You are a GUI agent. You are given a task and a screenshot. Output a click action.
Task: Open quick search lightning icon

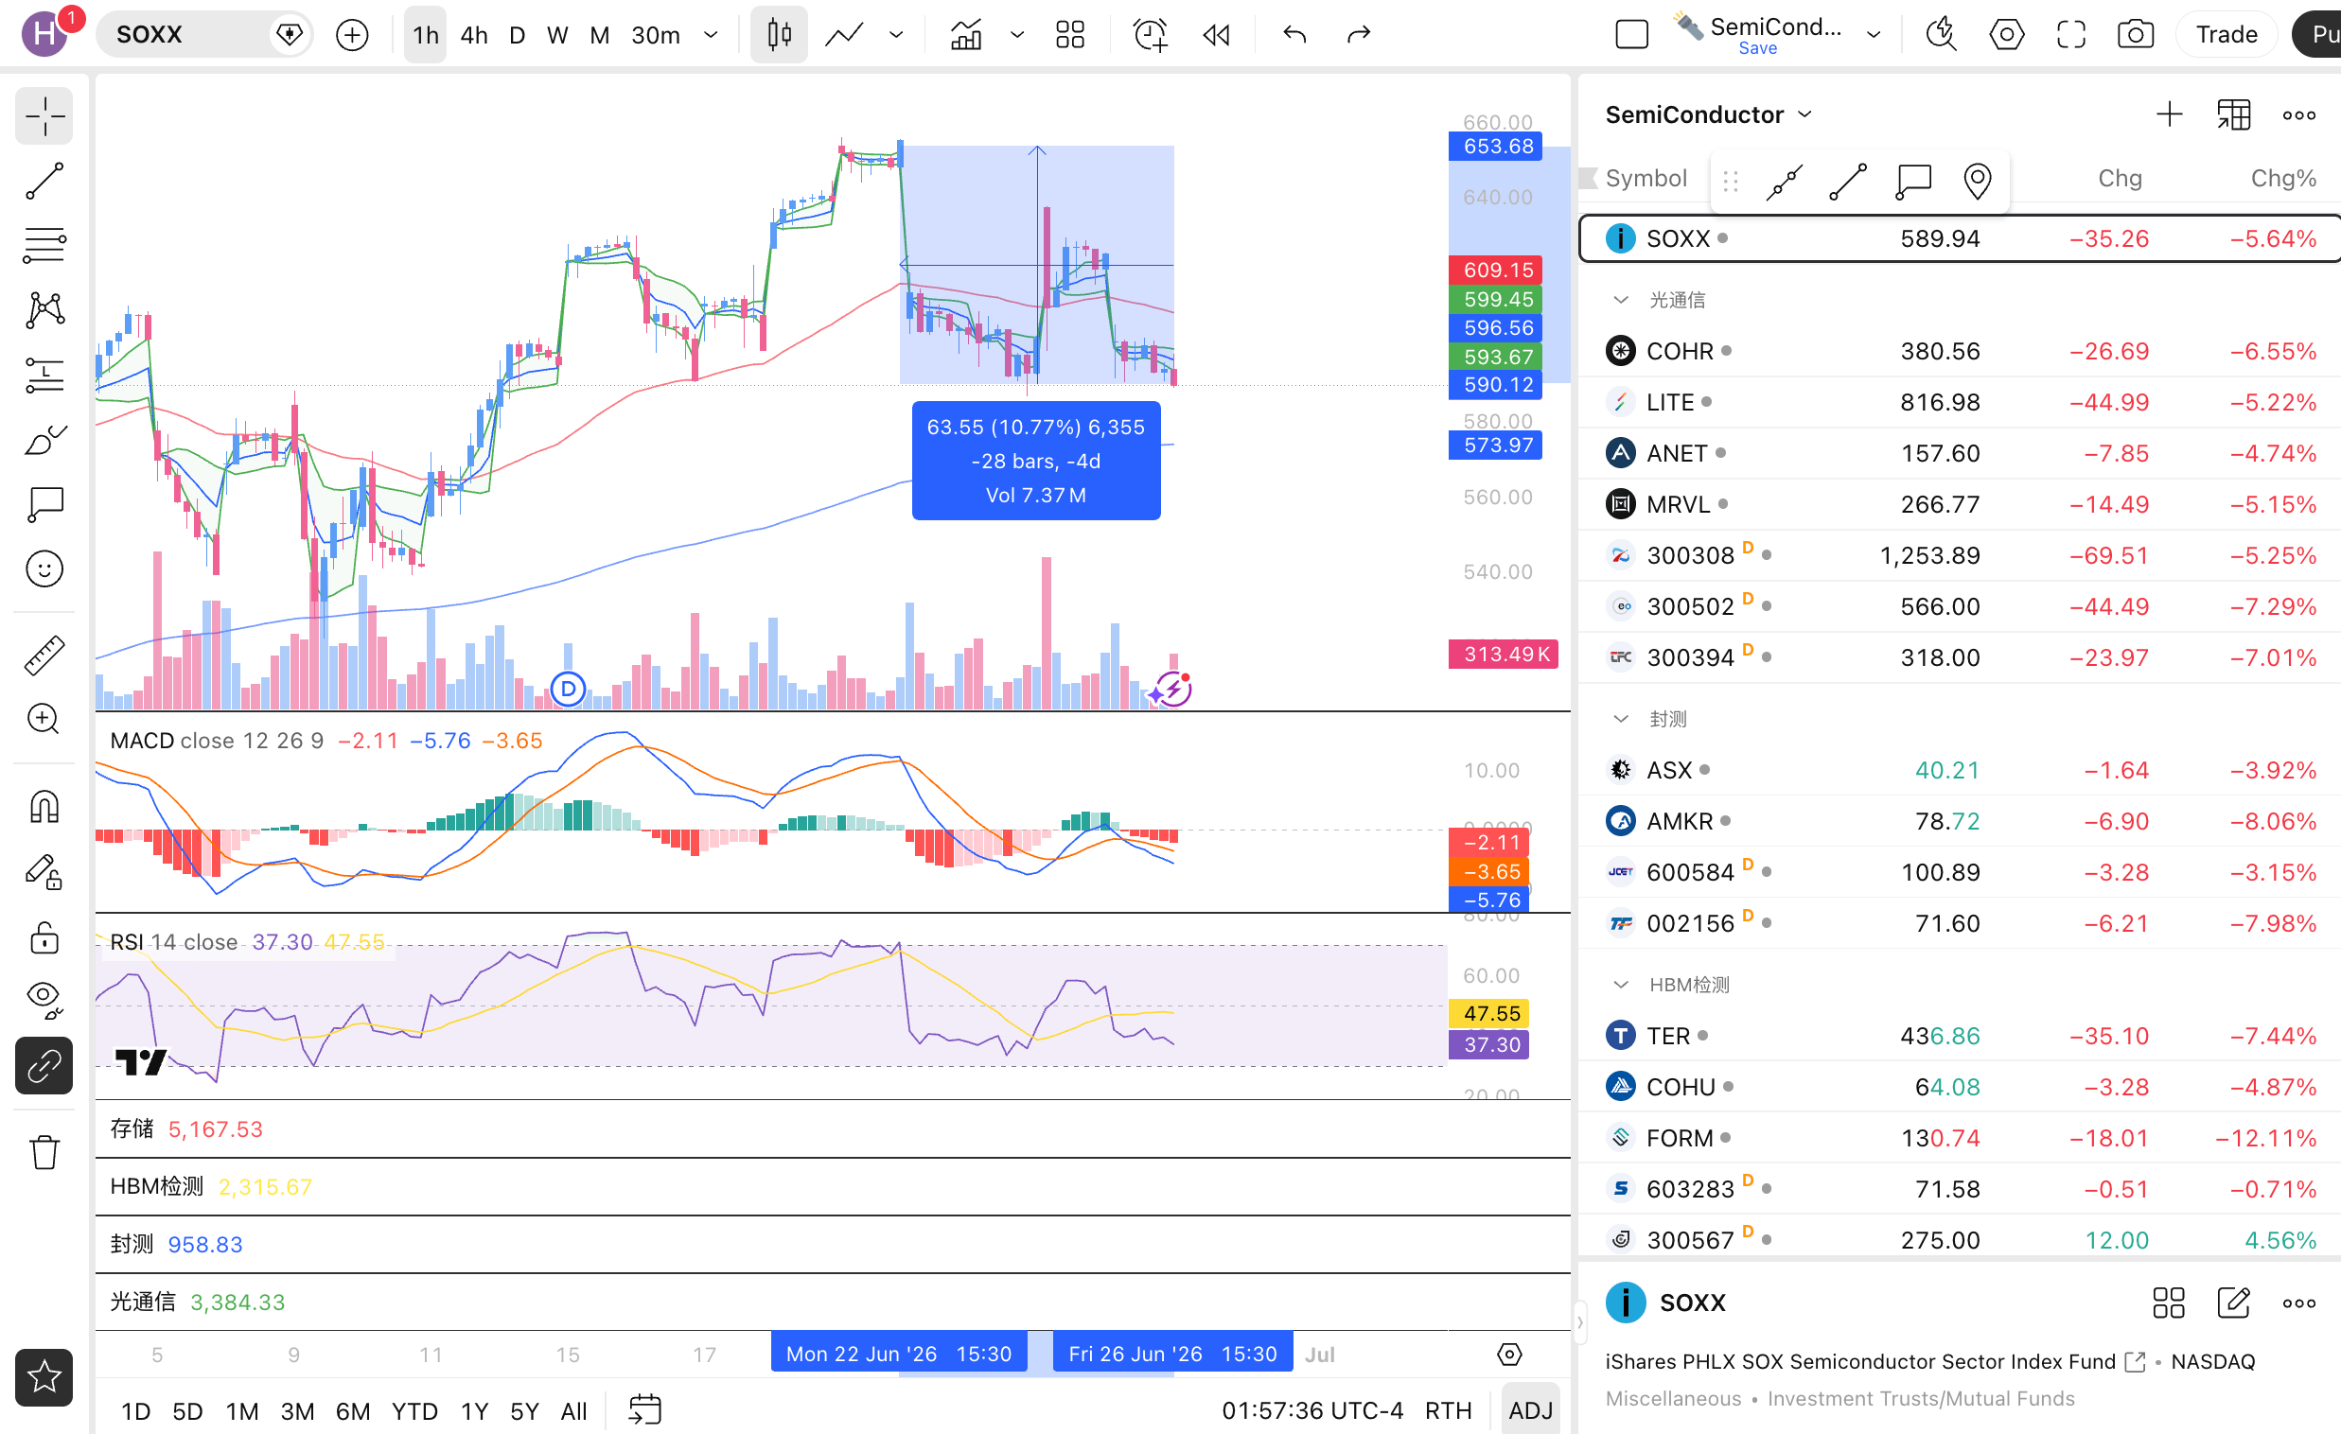coord(1941,35)
